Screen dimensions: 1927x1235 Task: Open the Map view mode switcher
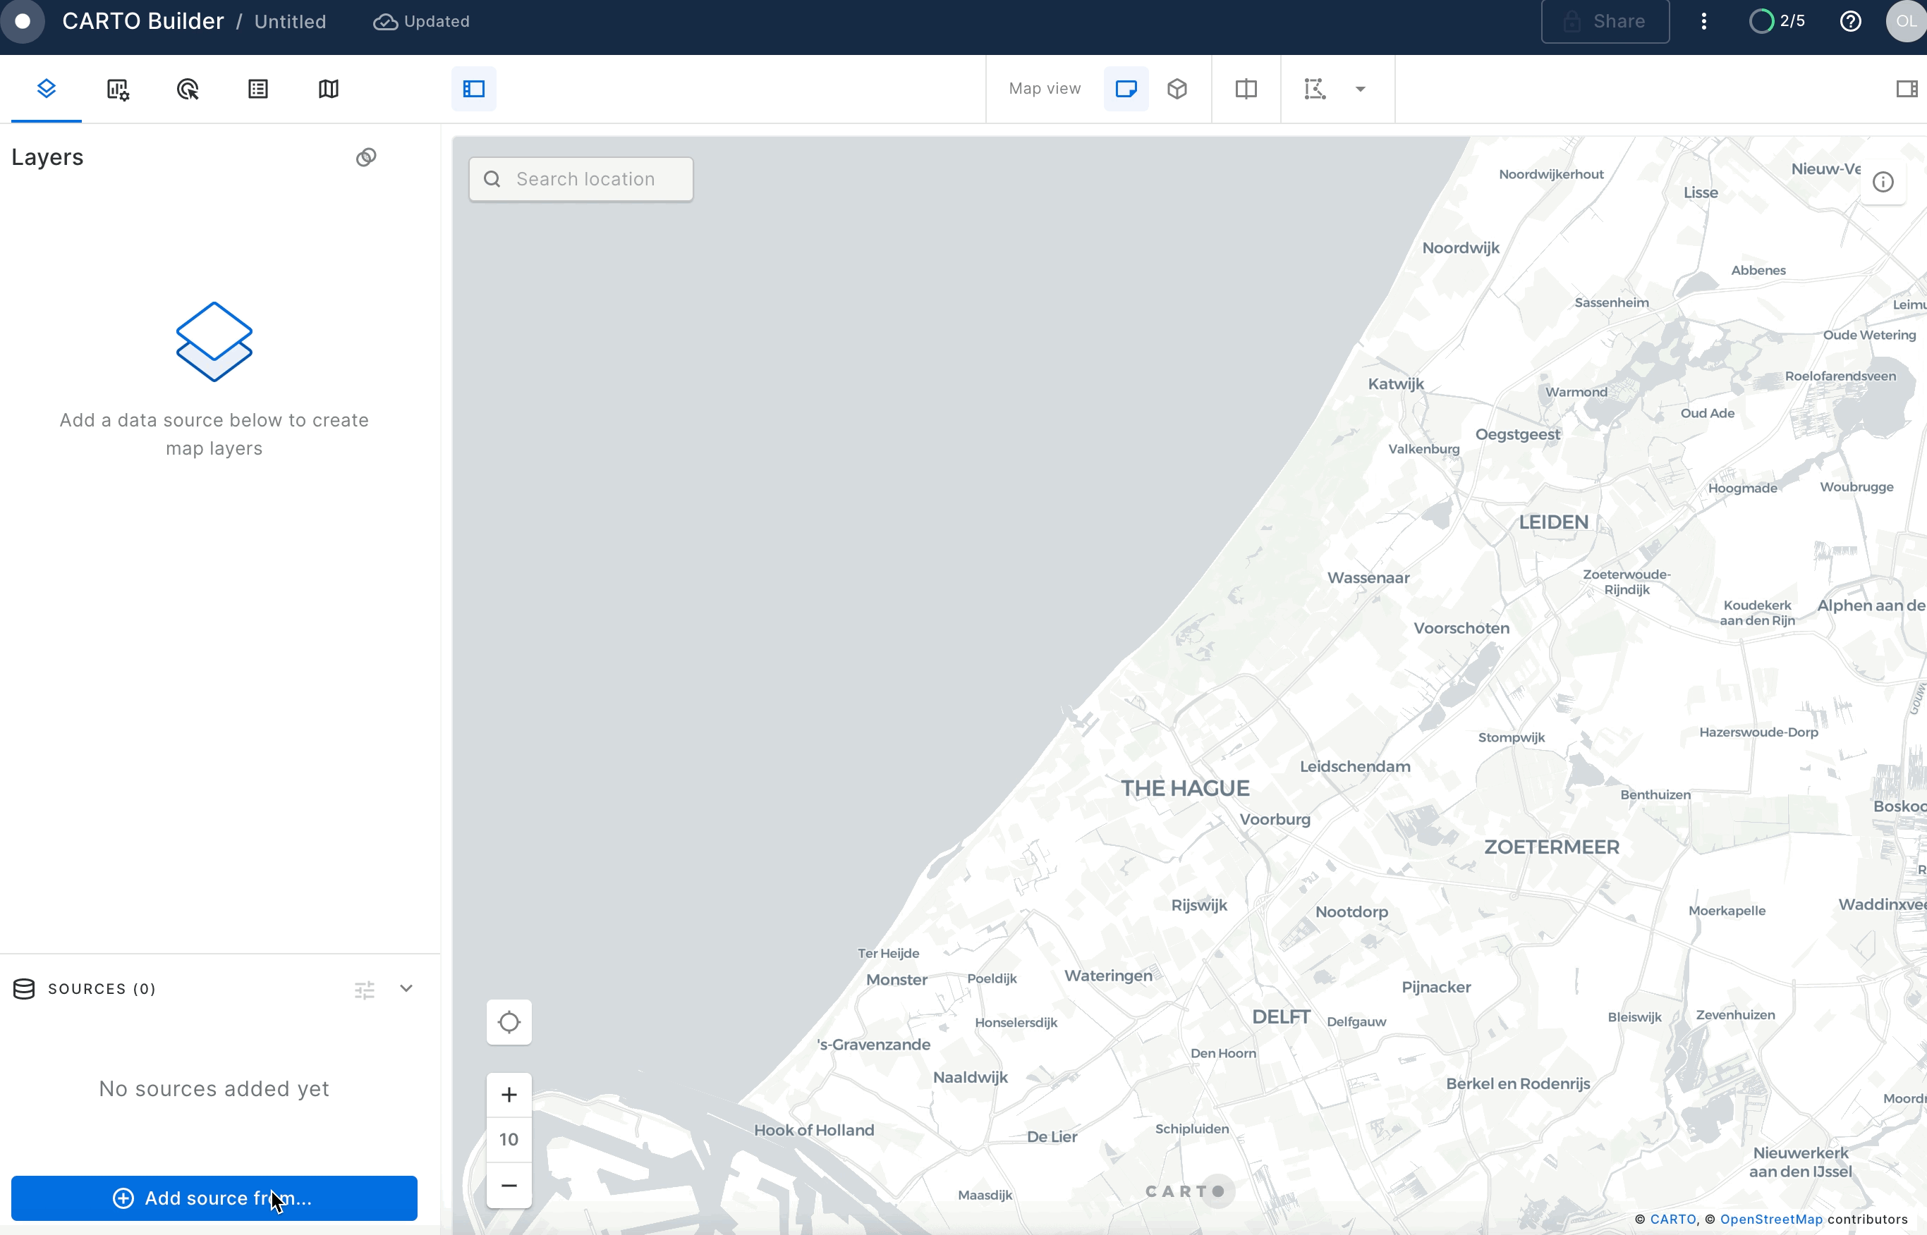[x=1044, y=89]
